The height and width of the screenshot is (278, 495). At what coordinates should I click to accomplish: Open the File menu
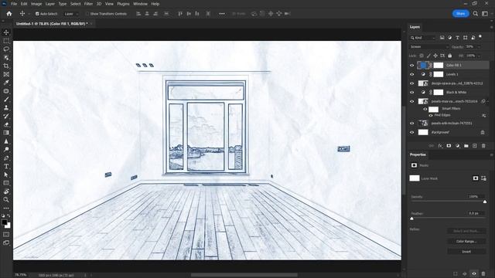pyautogui.click(x=14, y=4)
